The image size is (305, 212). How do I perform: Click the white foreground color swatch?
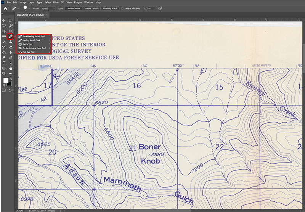pos(6,80)
